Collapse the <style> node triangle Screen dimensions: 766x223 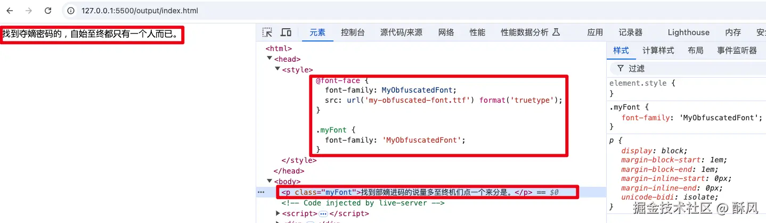tap(278, 69)
